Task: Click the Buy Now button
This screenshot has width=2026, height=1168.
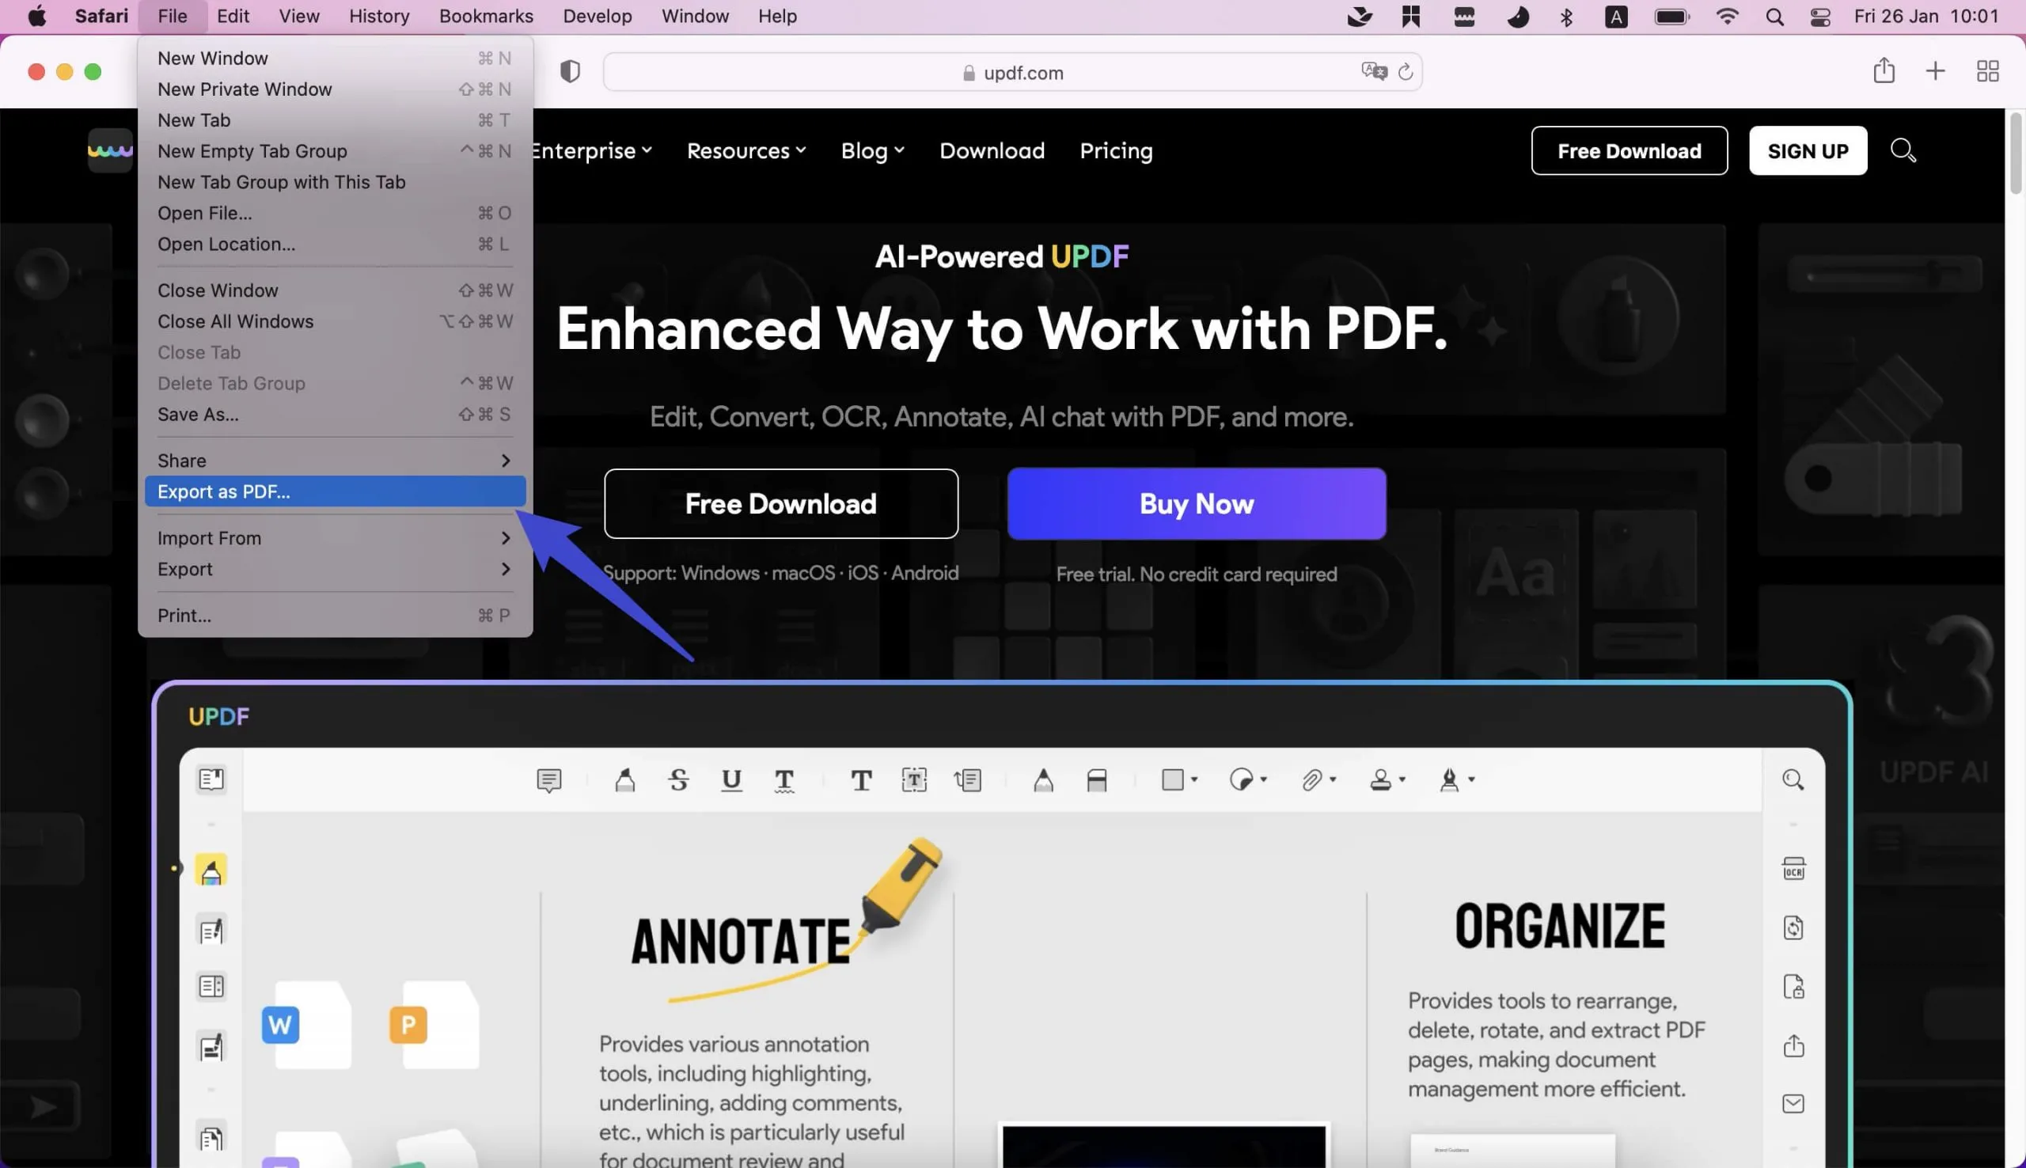Action: pyautogui.click(x=1195, y=502)
